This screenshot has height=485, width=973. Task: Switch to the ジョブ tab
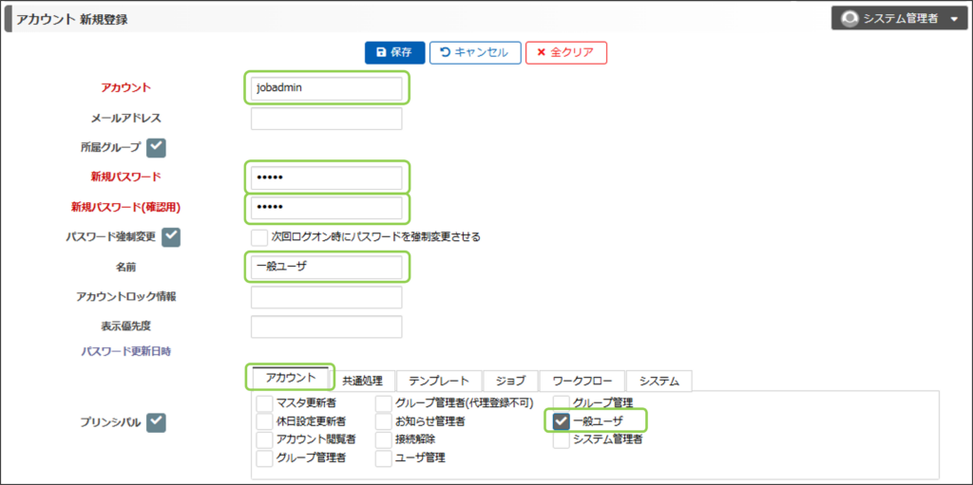(510, 381)
